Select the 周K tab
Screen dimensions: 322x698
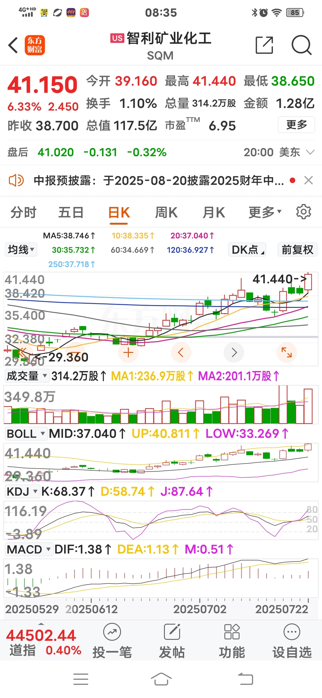coord(166,213)
